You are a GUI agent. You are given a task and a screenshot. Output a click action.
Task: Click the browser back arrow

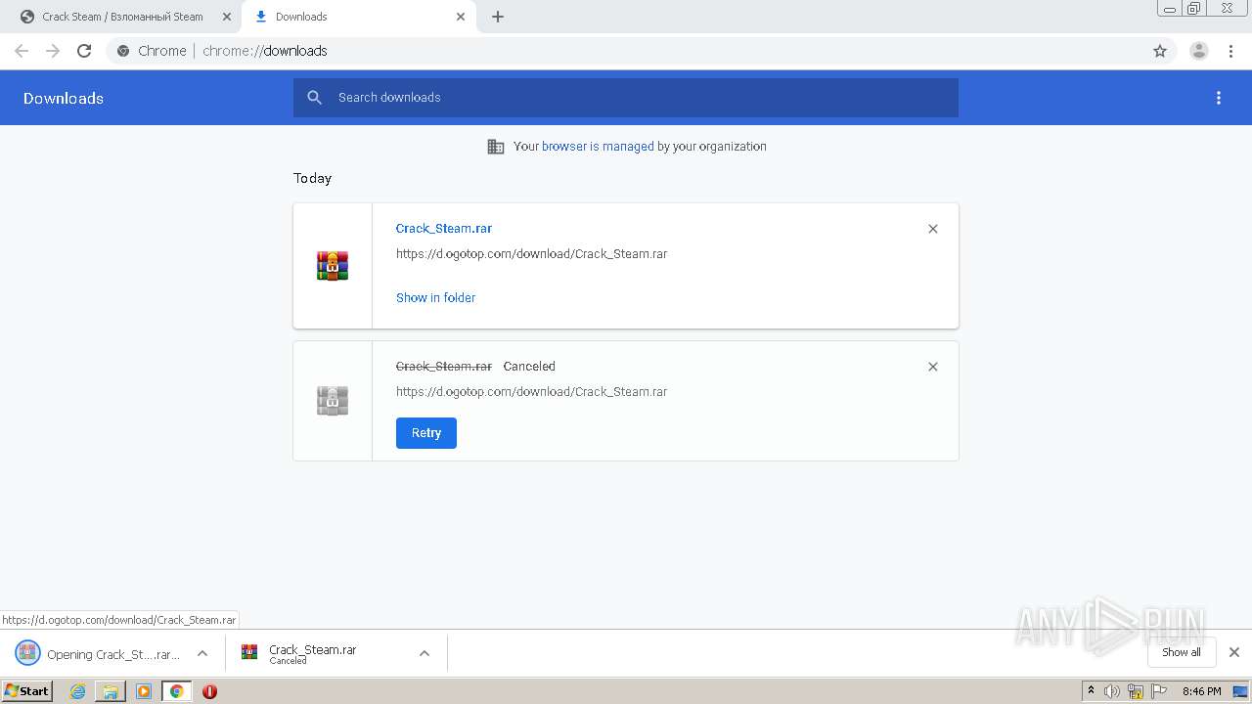click(22, 51)
